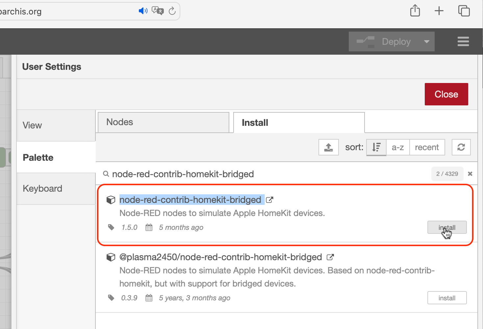Switch to the Nodes tab
The width and height of the screenshot is (483, 329).
point(164,122)
